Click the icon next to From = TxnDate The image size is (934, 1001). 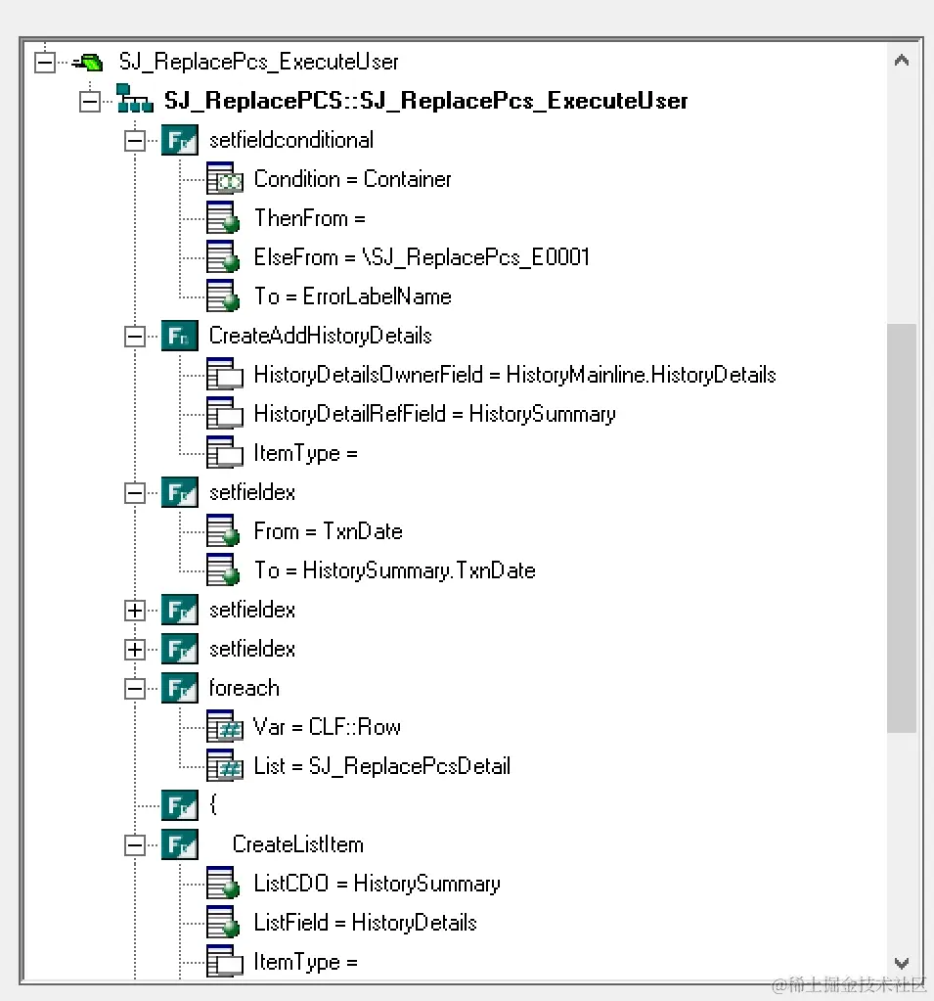tap(223, 531)
